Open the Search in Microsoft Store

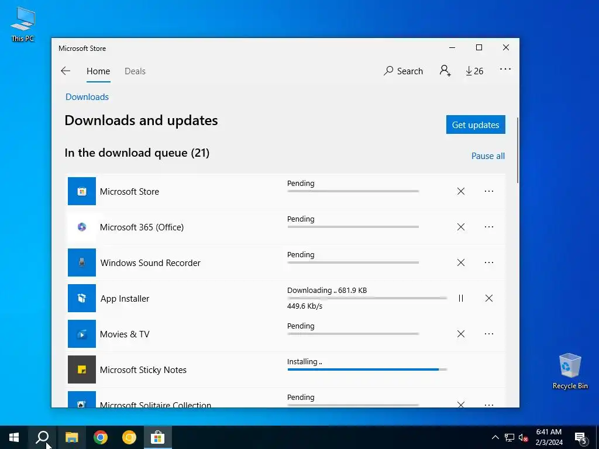(403, 71)
